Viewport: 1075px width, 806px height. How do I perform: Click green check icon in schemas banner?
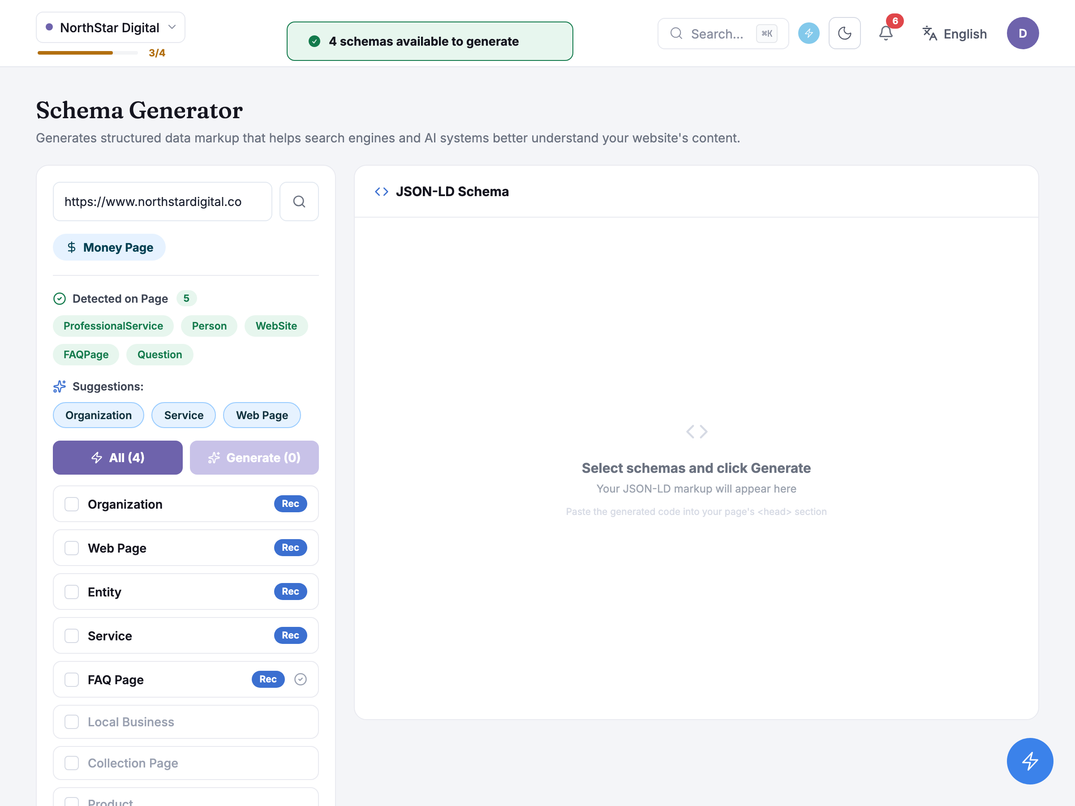pyautogui.click(x=314, y=41)
